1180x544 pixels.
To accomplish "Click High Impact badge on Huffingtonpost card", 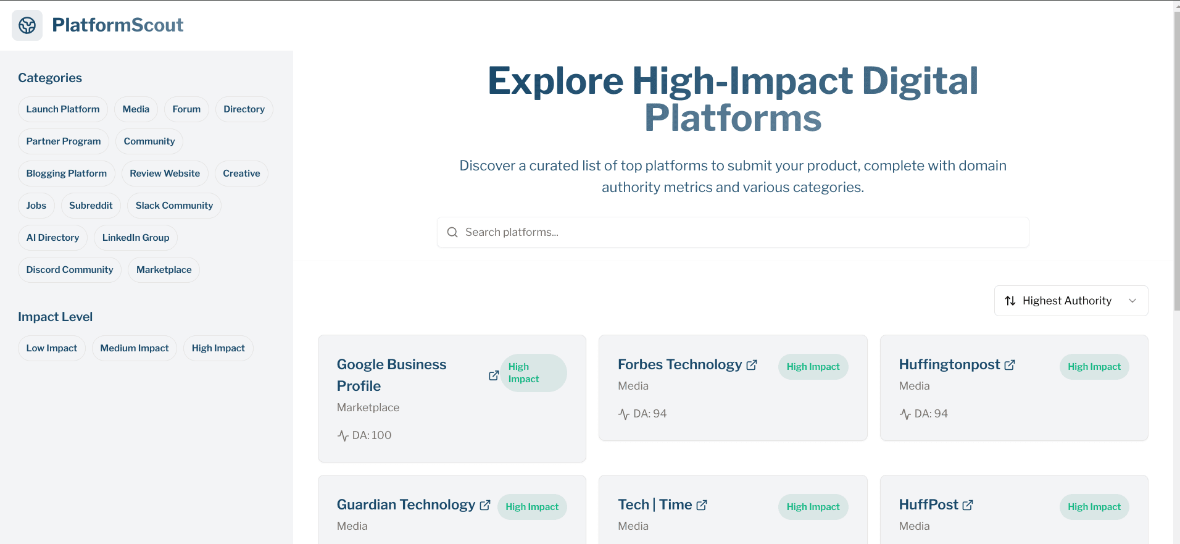I will coord(1094,367).
